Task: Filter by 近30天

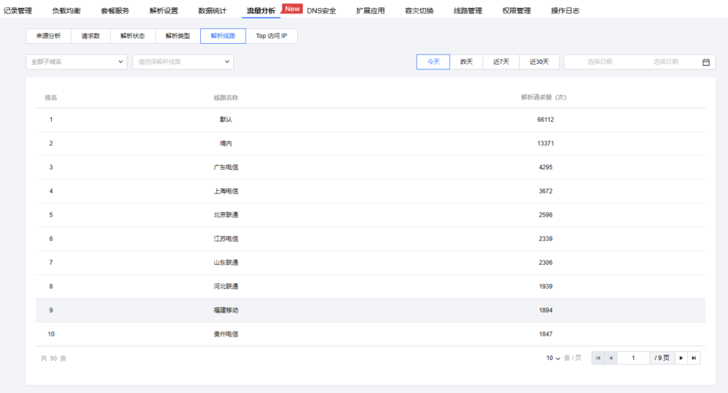Action: pos(539,62)
